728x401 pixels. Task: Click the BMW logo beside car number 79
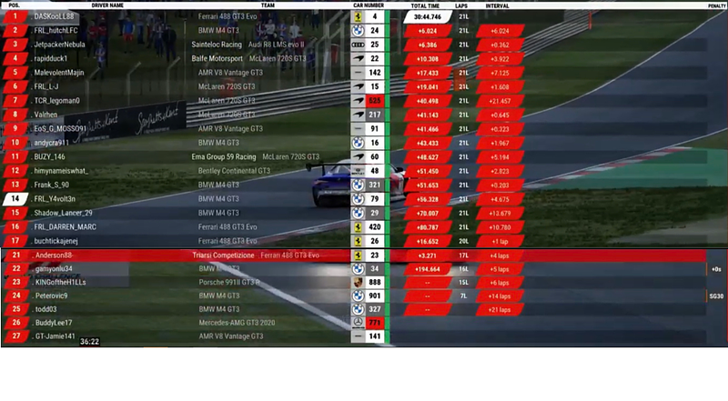pyautogui.click(x=358, y=199)
